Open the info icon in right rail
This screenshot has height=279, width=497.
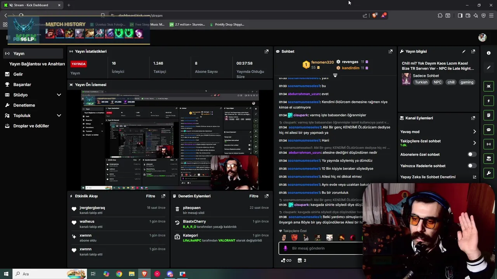coord(488,53)
